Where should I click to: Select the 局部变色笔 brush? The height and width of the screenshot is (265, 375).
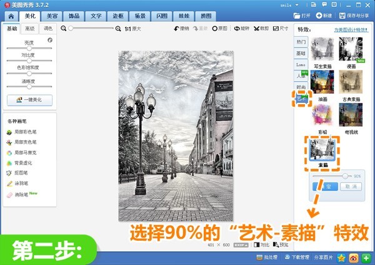pyautogui.click(x=21, y=142)
